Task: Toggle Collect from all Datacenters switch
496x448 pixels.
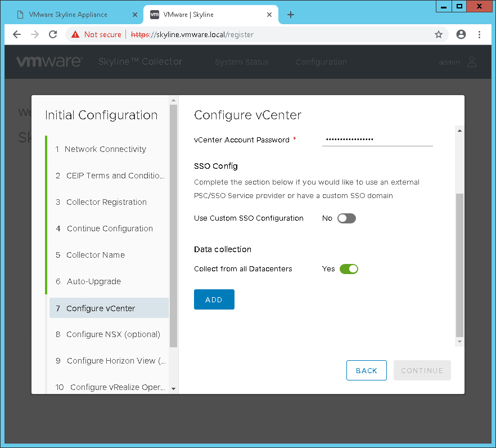Action: pyautogui.click(x=349, y=269)
